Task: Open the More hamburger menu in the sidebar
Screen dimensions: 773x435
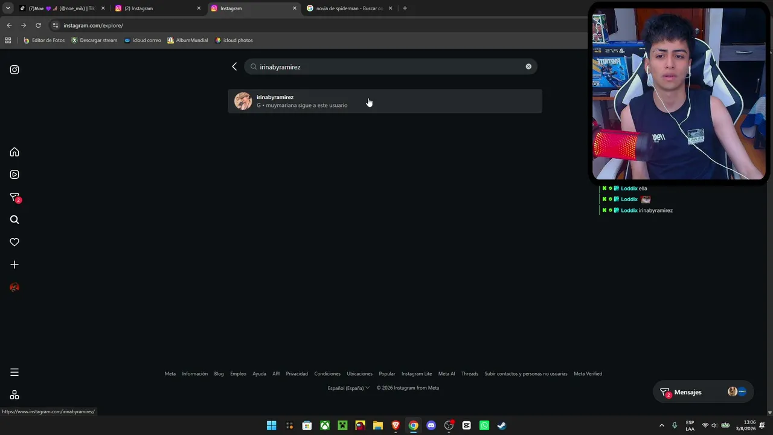Action: (14, 372)
